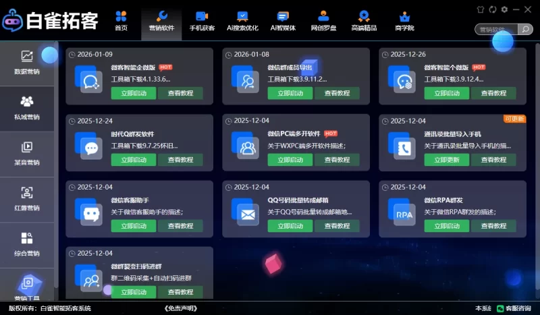
Task: Click the 微信客服助手 bot icon
Action: [x=88, y=212]
